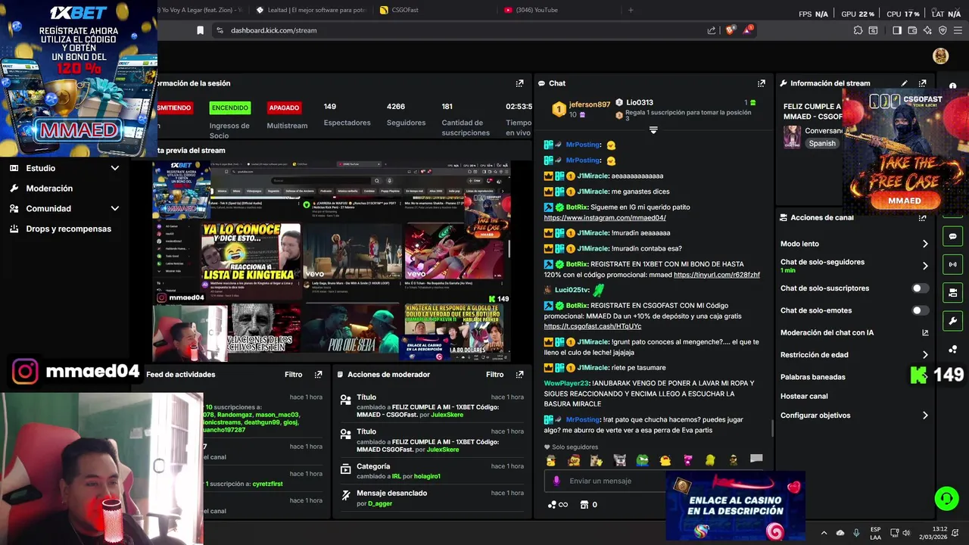The image size is (969, 545).
Task: Open a new browser tab
Action: [x=631, y=10]
